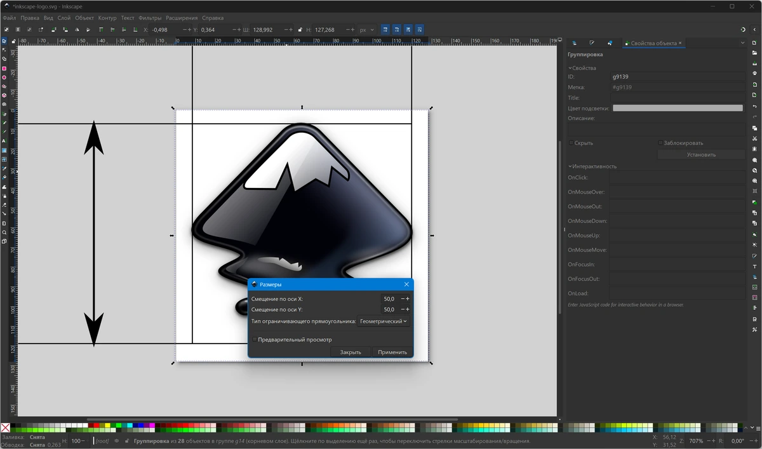Select the Selector arrow tool

point(4,41)
